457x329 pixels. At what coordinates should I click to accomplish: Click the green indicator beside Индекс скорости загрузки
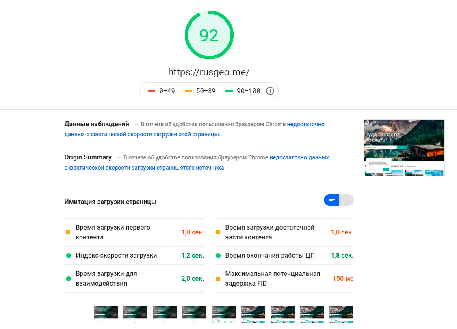pos(67,256)
